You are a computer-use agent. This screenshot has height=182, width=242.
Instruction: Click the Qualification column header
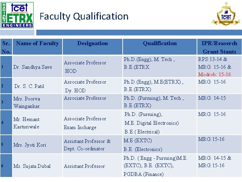point(160,43)
